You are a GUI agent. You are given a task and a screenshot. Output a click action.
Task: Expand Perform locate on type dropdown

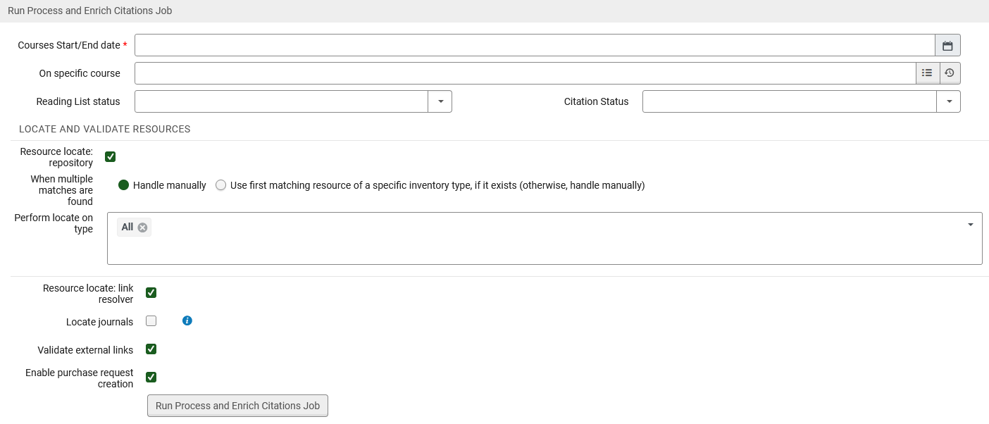[x=970, y=225]
